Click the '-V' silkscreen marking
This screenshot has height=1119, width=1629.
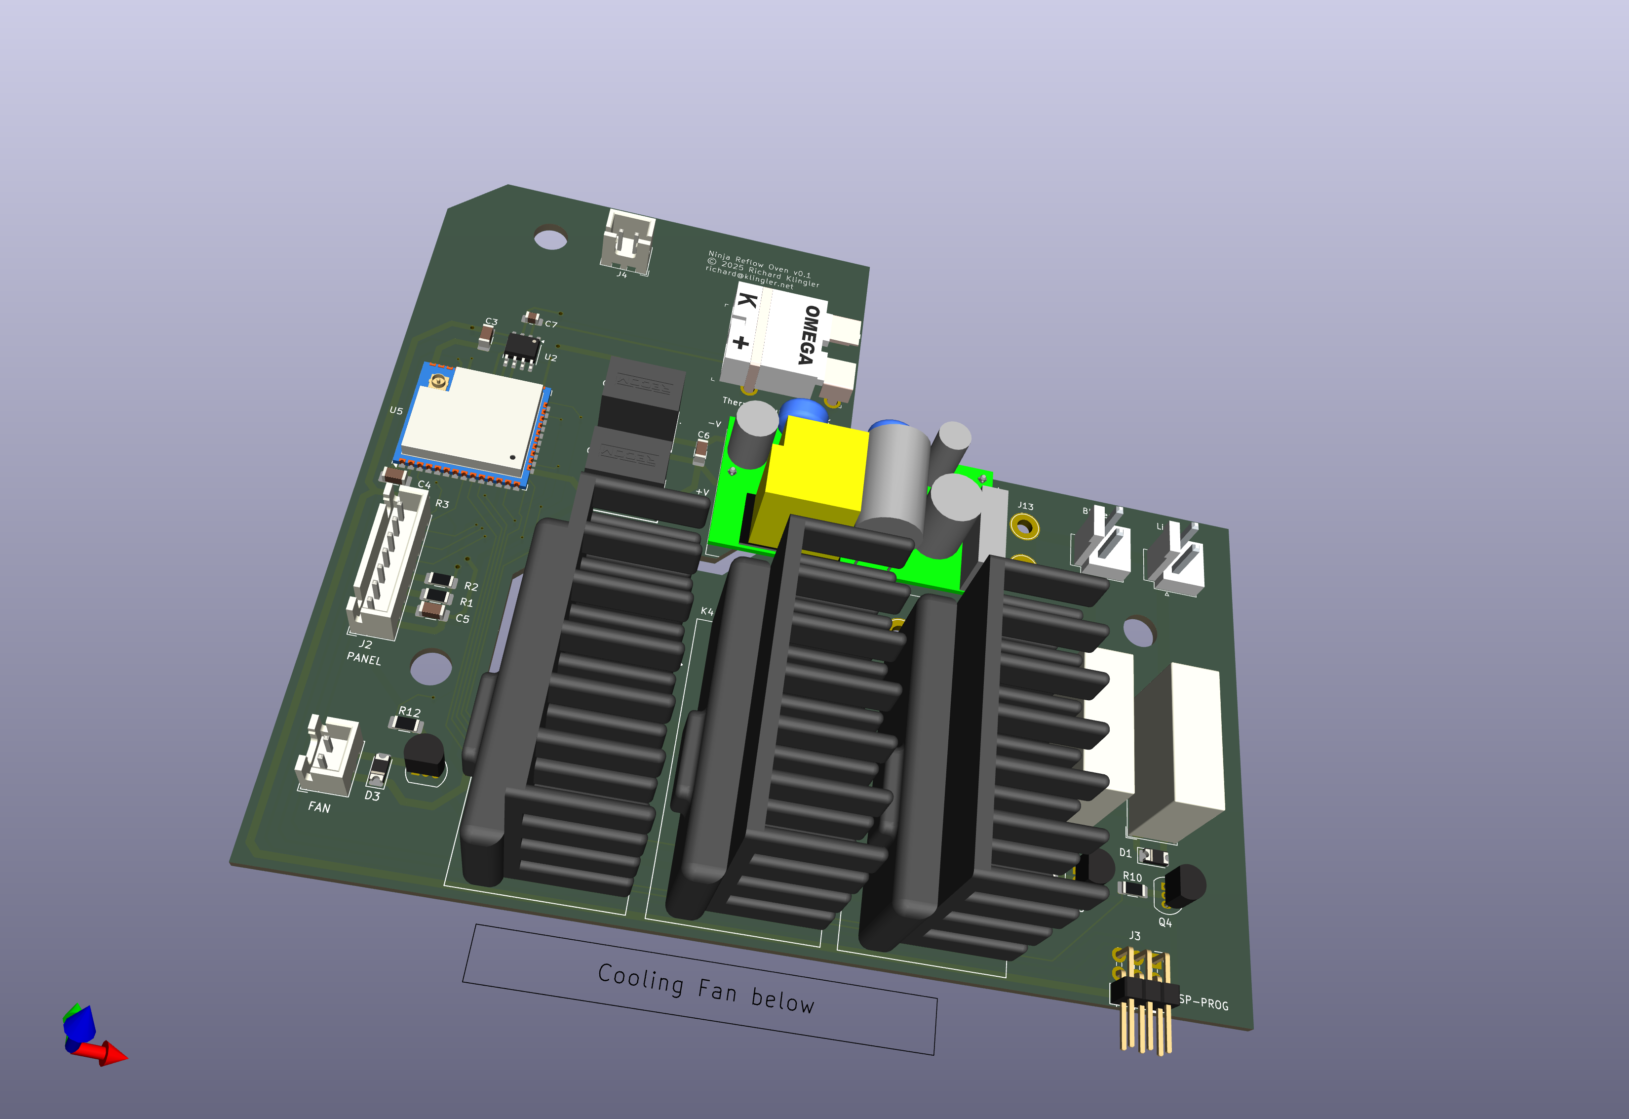714,424
